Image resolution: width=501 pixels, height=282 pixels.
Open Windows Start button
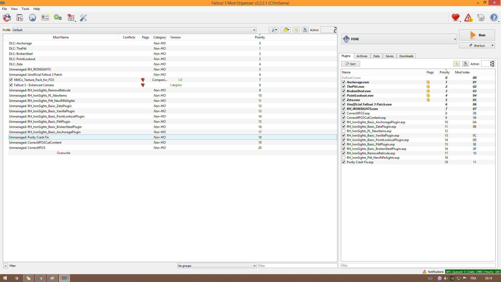5,278
